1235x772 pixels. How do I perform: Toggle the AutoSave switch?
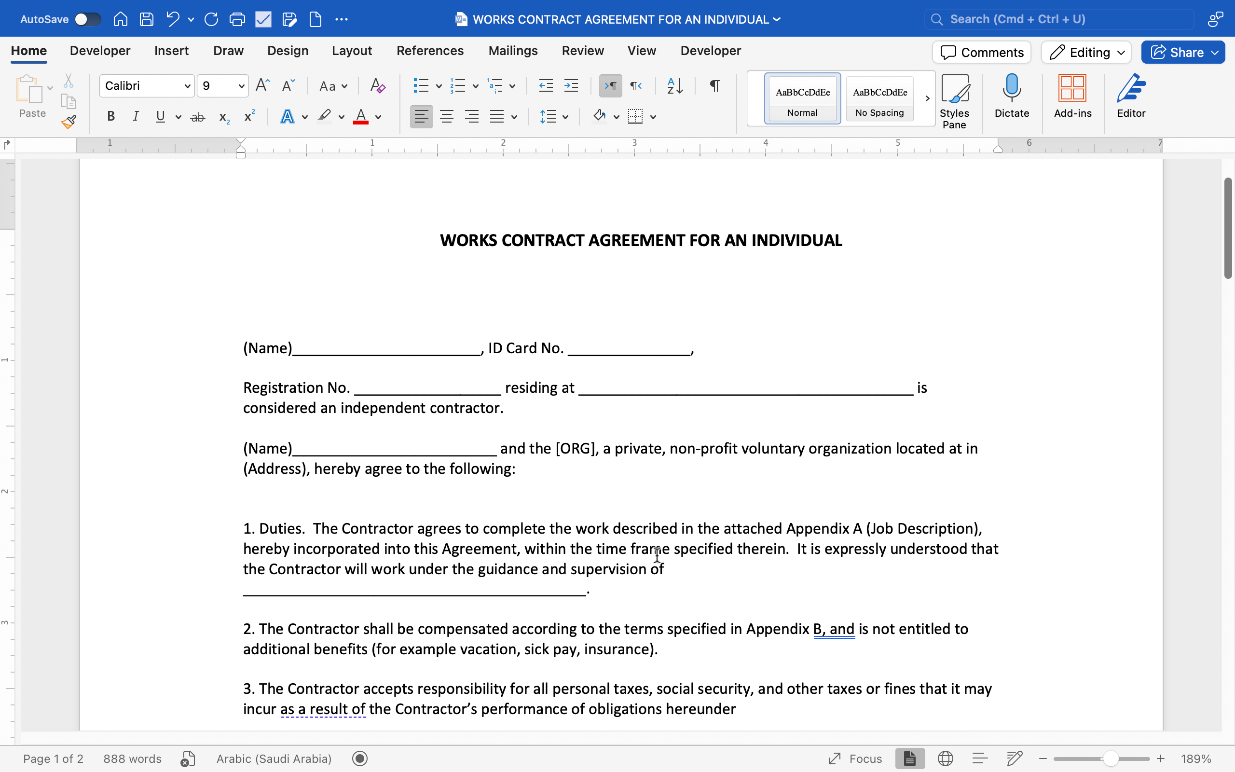point(87,19)
